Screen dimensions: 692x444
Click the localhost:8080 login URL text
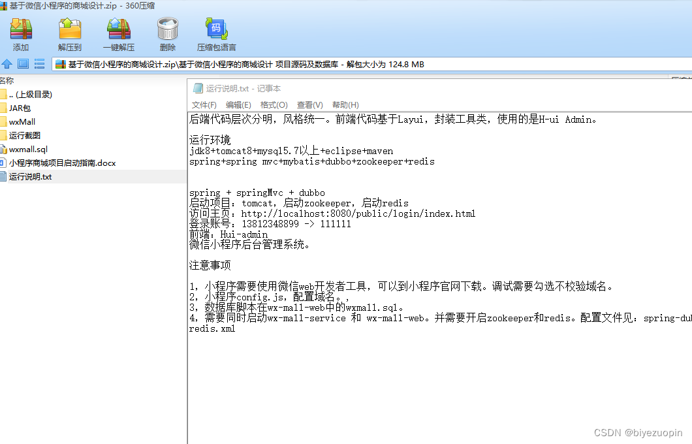[x=358, y=214]
